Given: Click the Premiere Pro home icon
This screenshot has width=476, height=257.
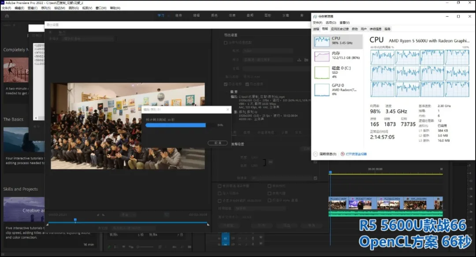Looking at the screenshot, I should coord(7,16).
